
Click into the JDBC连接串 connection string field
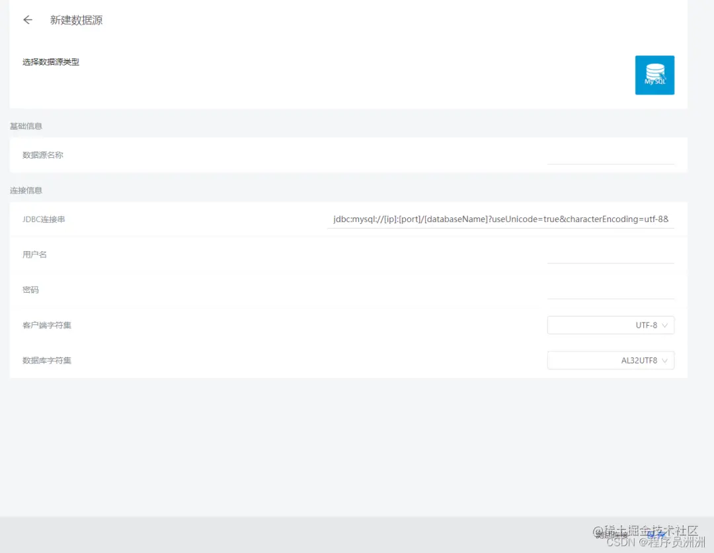pos(500,219)
